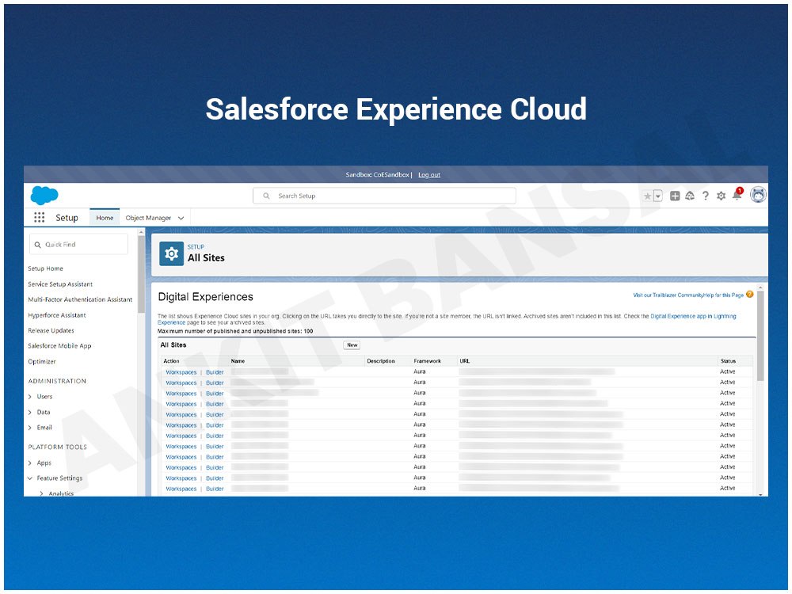Image resolution: width=792 pixels, height=594 pixels.
Task: Click the Status column header
Action: (728, 361)
